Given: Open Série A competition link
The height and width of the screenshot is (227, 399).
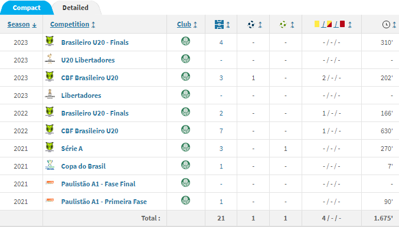Looking at the screenshot, I should pos(72,149).
